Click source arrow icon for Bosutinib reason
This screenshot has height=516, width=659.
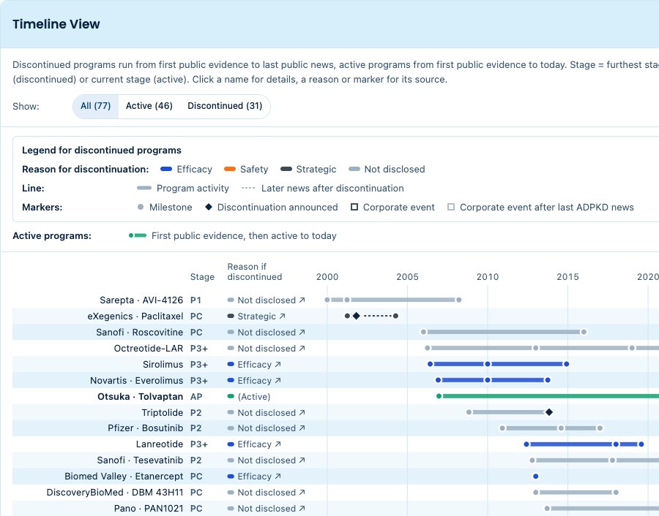pyautogui.click(x=302, y=428)
